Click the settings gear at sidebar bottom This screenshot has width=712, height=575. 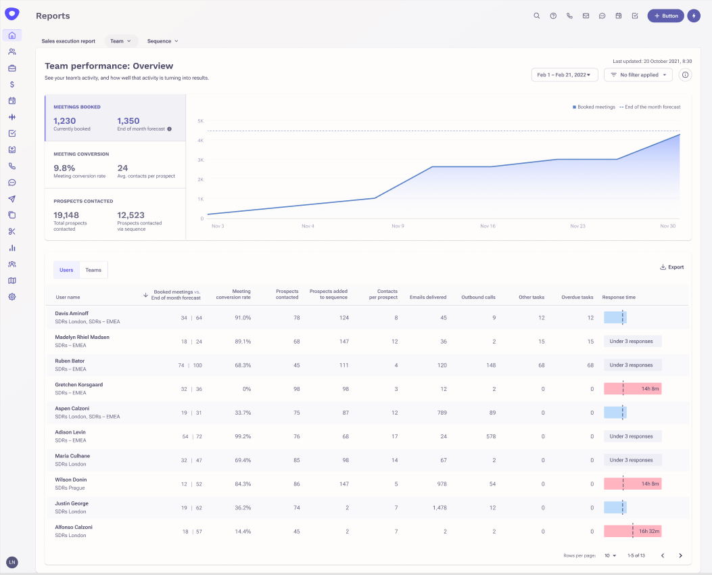pos(12,296)
